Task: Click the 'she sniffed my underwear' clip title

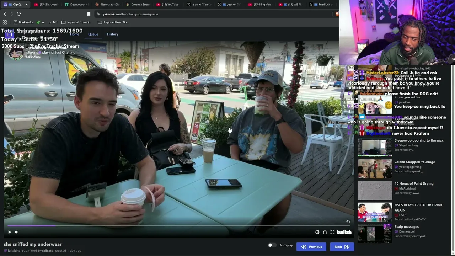Action: pos(33,244)
